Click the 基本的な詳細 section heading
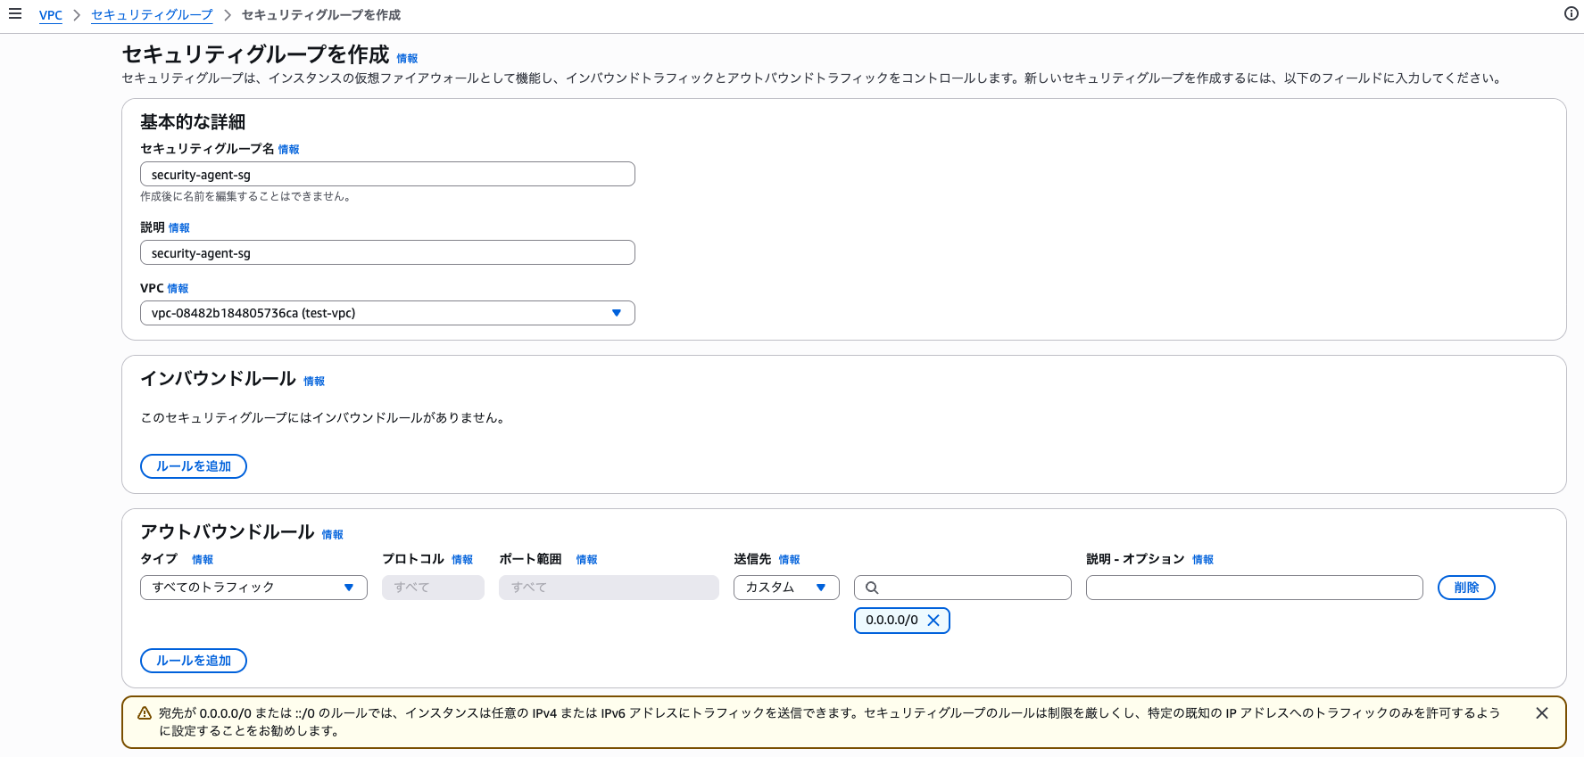Screen dimensions: 1584x757 click(193, 122)
